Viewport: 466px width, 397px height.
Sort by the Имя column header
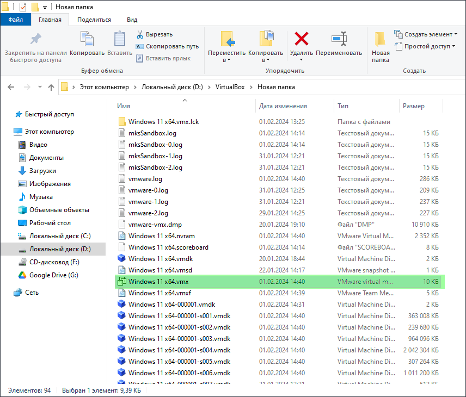click(124, 106)
